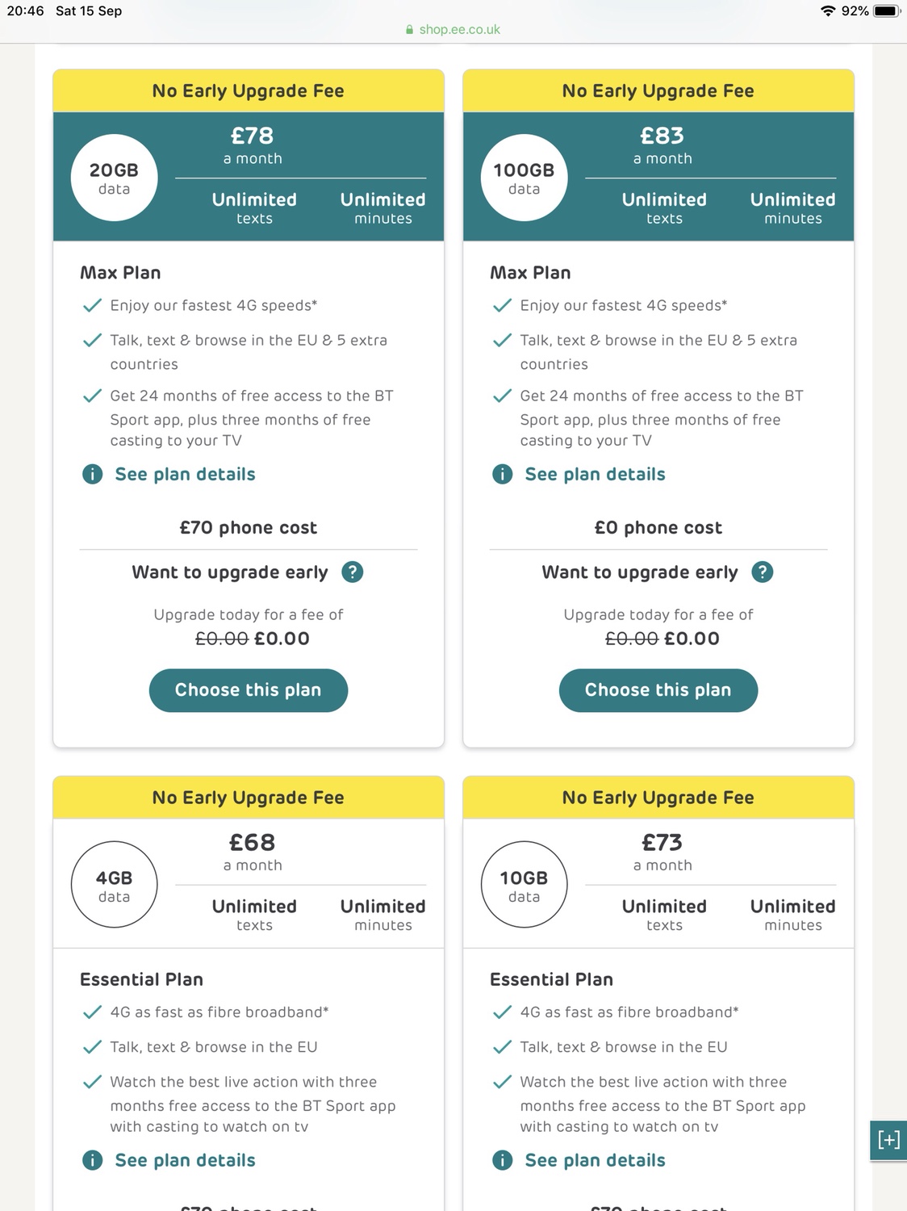The width and height of the screenshot is (907, 1211).
Task: See plan details for 4GB Essential plan
Action: [x=186, y=1161]
